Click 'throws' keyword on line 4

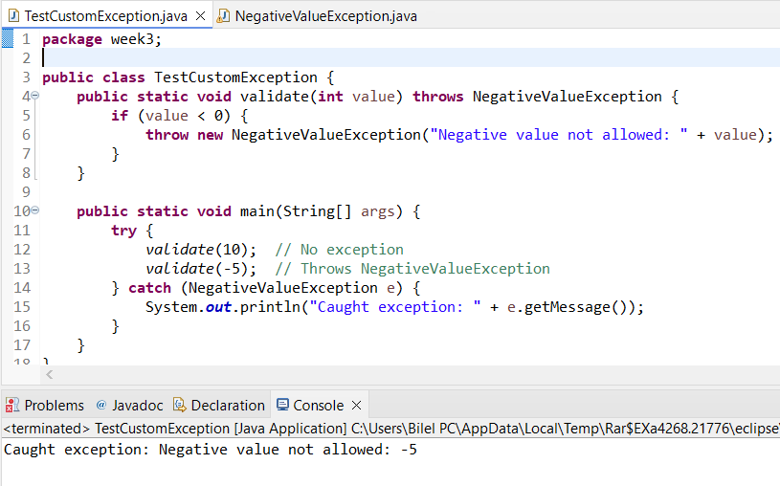tap(438, 97)
